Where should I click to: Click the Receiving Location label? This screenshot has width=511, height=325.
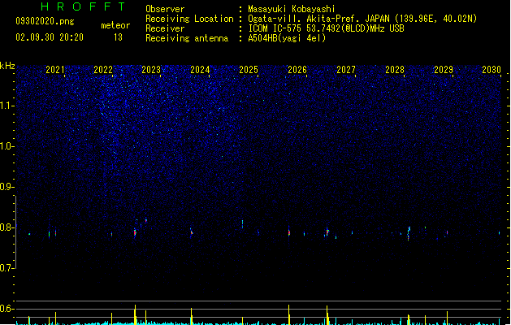189,19
